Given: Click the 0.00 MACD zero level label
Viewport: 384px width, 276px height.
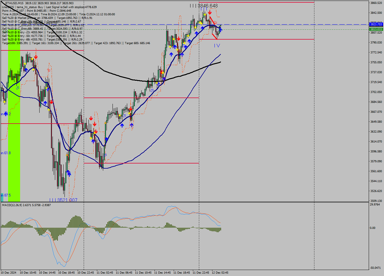Looking at the screenshot, I should [372, 228].
